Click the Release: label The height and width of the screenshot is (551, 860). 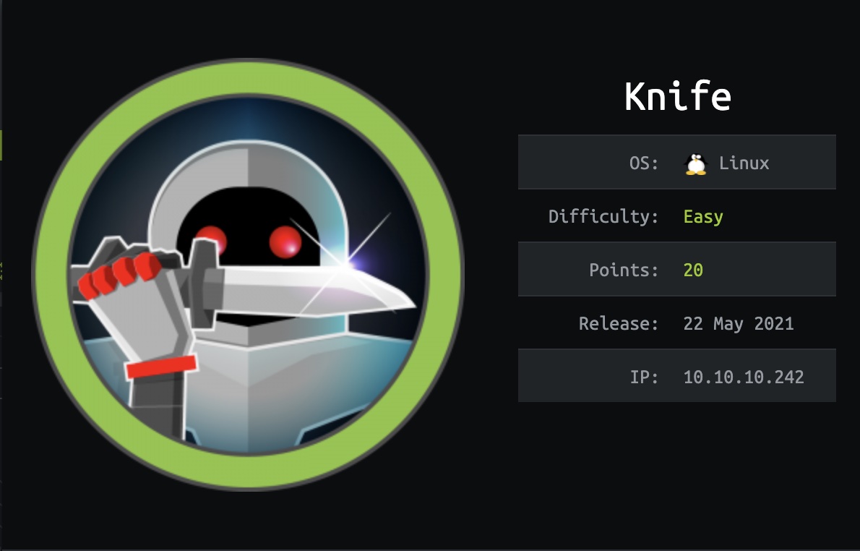coord(619,323)
